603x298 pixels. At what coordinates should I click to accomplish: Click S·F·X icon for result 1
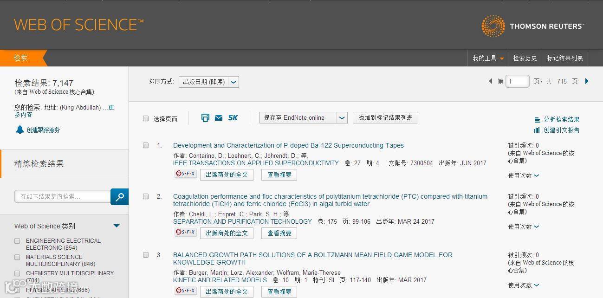tap(186, 174)
